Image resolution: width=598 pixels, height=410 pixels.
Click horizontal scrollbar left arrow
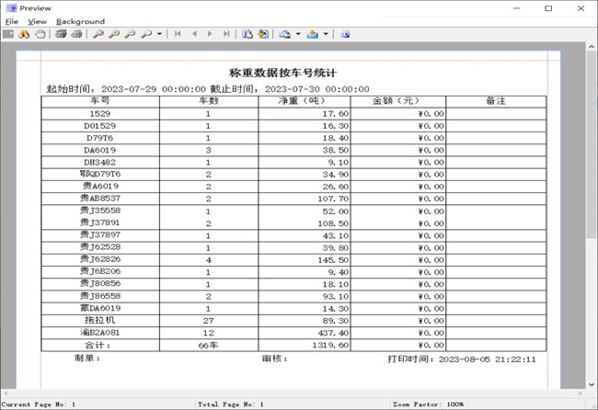(6, 393)
